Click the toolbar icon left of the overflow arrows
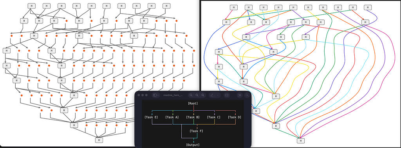This screenshot has height=148, width=401. point(227,95)
